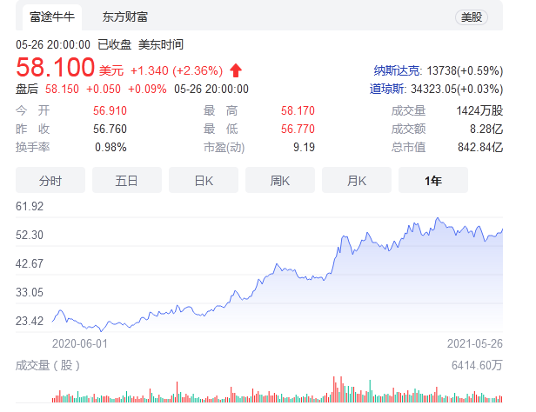The image size is (536, 412).
Task: Click the 美东时间 timezone label
Action: click(161, 44)
